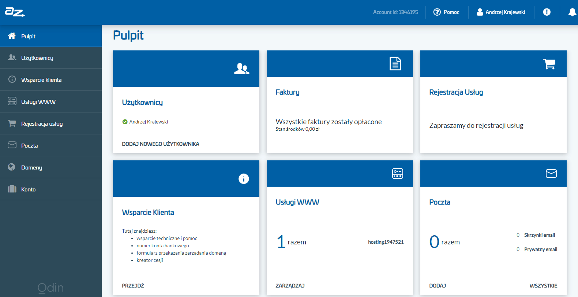Click the server icon beside Usługi WWW in sidebar
The image size is (578, 297).
click(12, 101)
